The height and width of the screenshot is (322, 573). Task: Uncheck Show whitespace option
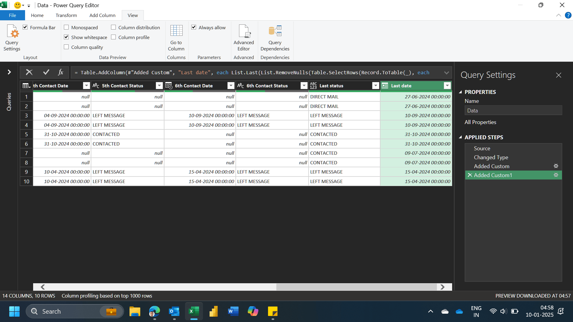pos(66,37)
